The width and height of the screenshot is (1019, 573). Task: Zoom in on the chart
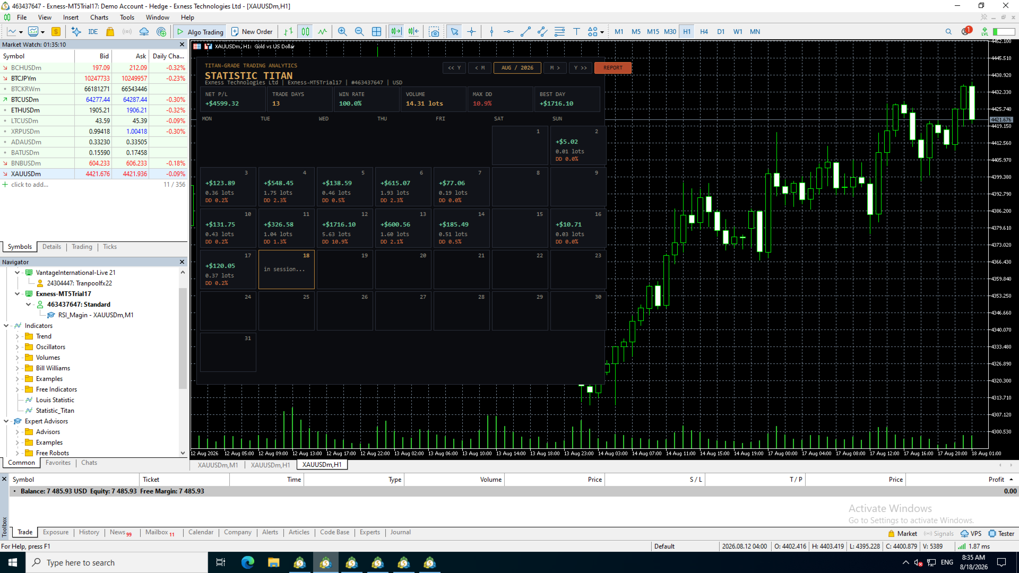point(342,32)
